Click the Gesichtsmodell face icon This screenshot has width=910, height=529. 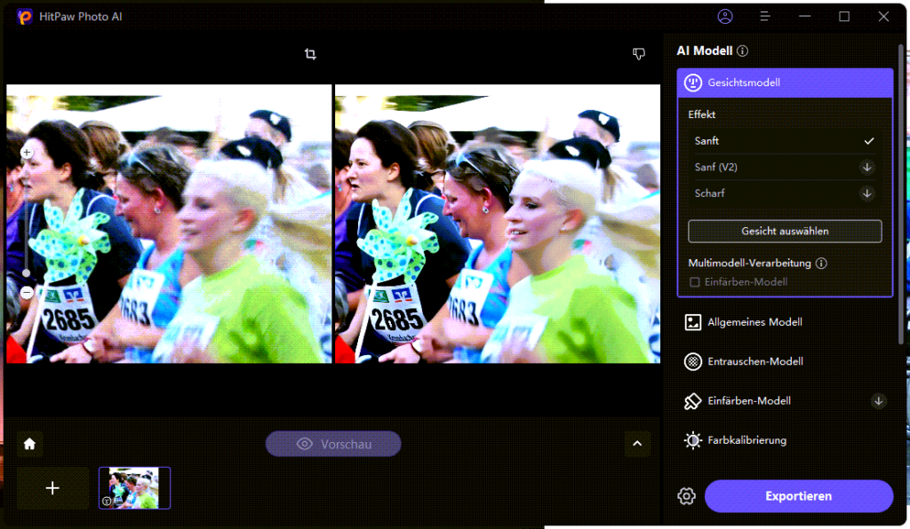692,83
